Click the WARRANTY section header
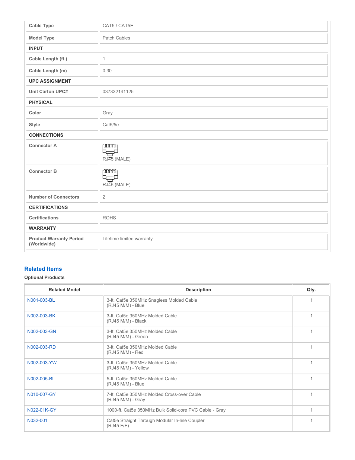 (42, 228)
